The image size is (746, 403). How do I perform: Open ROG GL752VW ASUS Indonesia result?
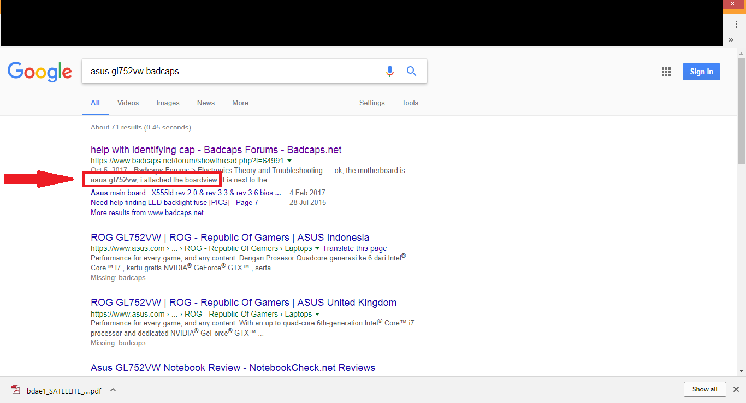point(230,238)
